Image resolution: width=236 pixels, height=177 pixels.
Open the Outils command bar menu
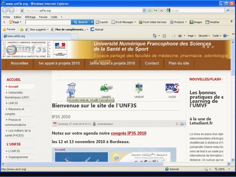216,36
